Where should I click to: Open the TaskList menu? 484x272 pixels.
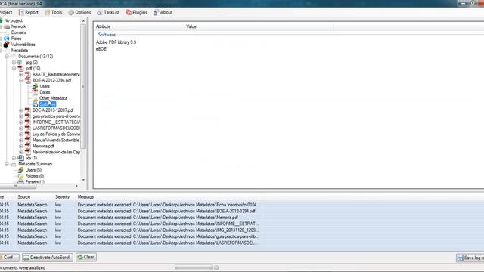[x=108, y=12]
